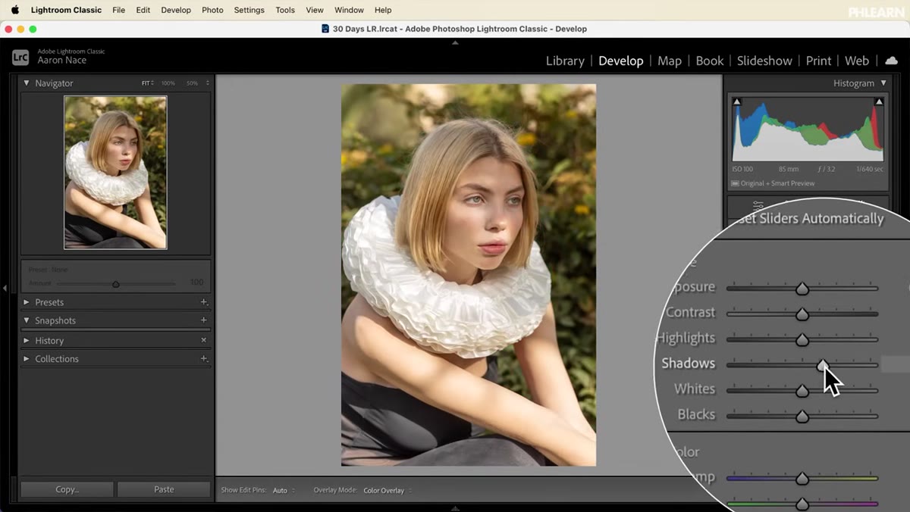Click the portrait photo in main view
This screenshot has width=910, height=512.
tap(469, 275)
